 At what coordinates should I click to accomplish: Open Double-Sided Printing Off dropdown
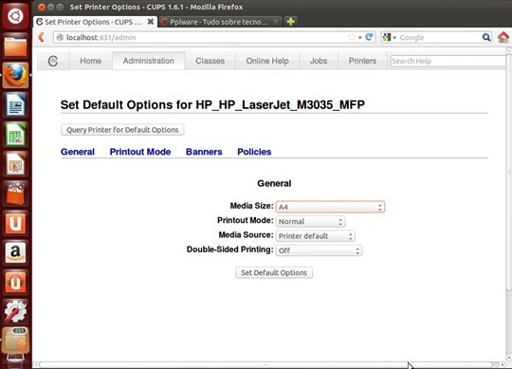[x=319, y=250]
